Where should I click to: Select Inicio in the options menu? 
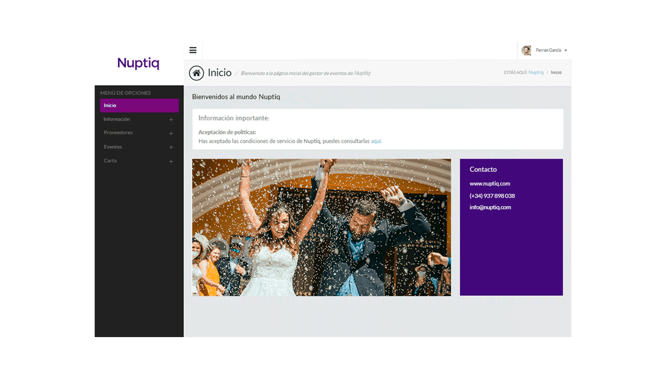point(109,105)
